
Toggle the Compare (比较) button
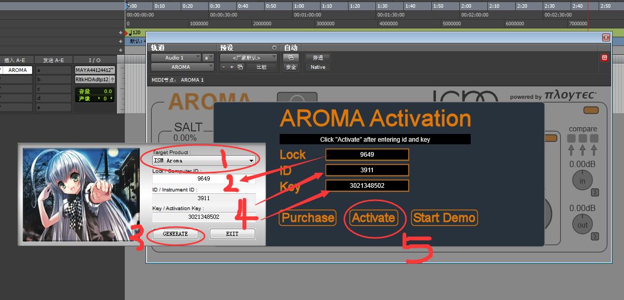point(262,67)
